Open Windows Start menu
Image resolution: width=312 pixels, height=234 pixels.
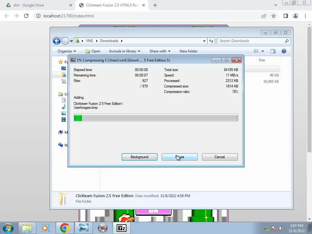coord(8,228)
